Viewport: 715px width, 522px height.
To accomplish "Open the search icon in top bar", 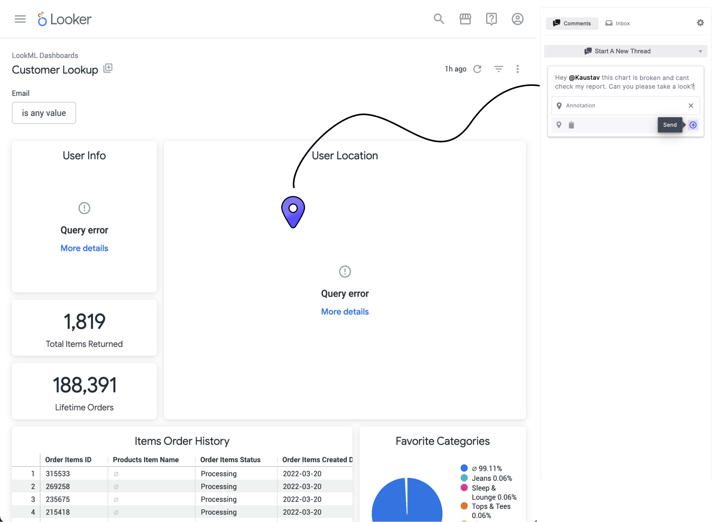I will (439, 19).
